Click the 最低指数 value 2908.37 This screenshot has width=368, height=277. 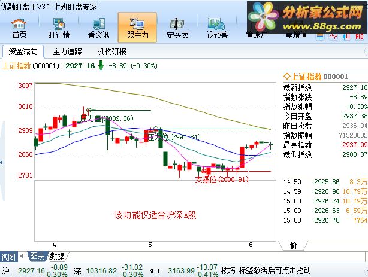355,154
